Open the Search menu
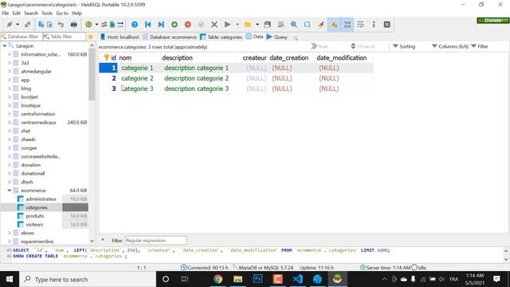The width and height of the screenshot is (510, 287). [31, 13]
